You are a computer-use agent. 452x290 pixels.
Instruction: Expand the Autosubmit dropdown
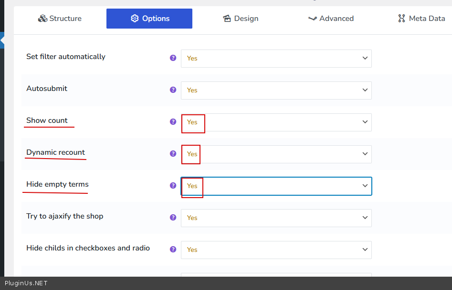pyautogui.click(x=276, y=90)
